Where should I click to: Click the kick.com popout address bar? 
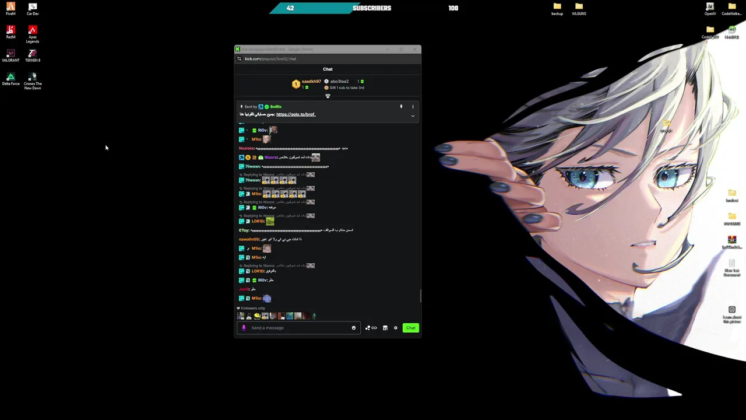tap(270, 59)
